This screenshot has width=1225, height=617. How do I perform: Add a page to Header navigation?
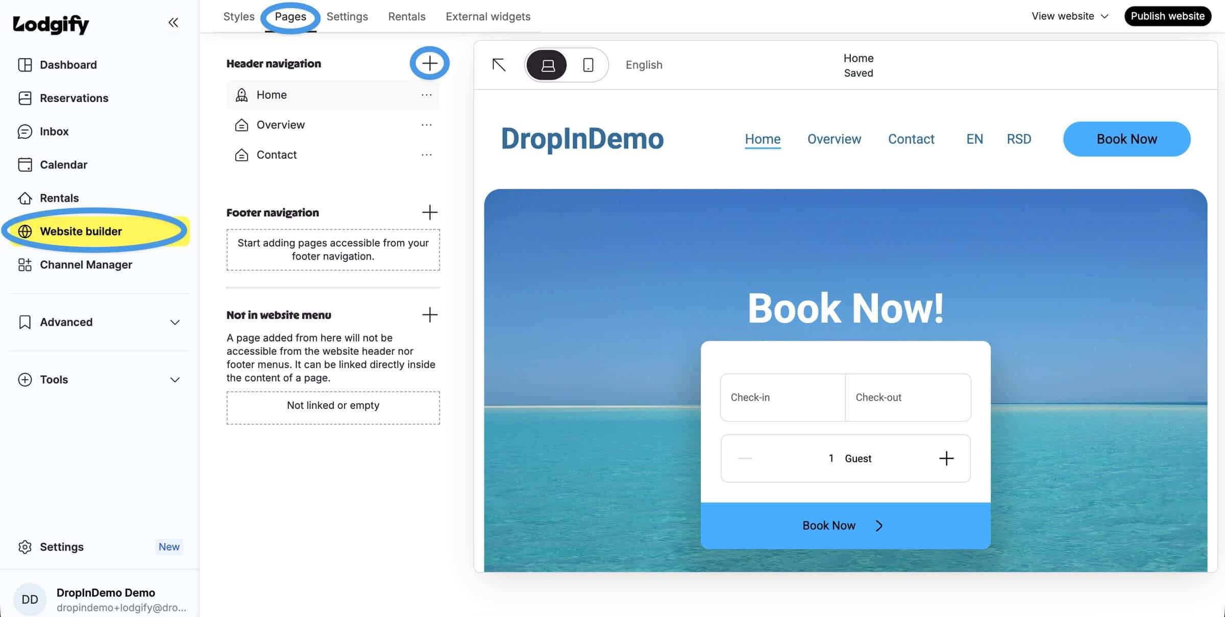pos(430,63)
